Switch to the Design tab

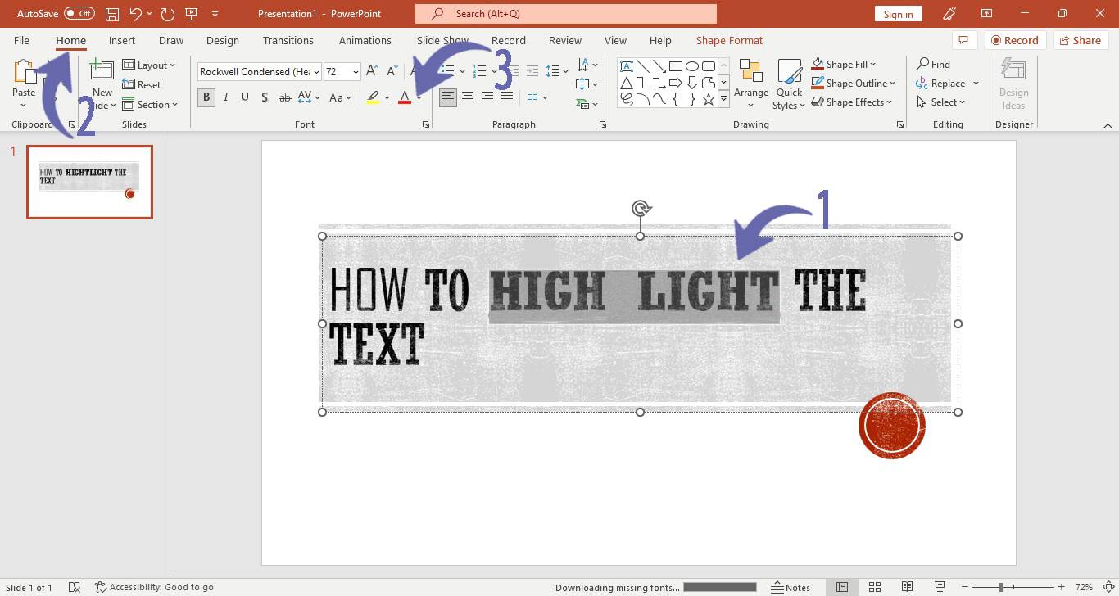coord(223,40)
